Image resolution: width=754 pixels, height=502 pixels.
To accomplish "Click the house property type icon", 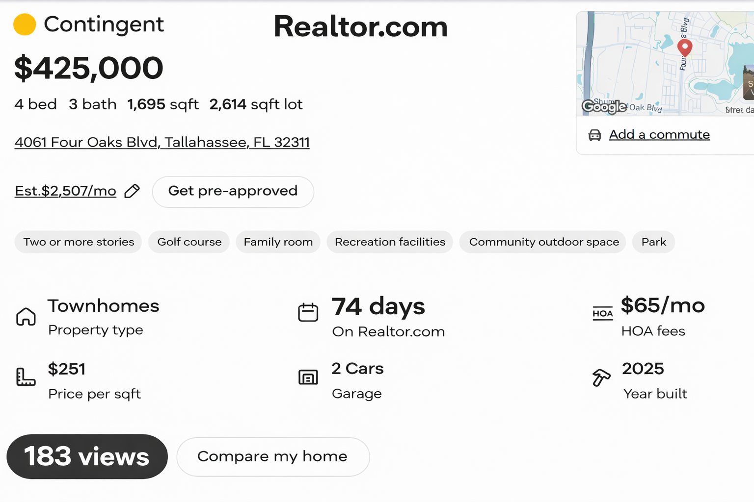I will point(26,317).
